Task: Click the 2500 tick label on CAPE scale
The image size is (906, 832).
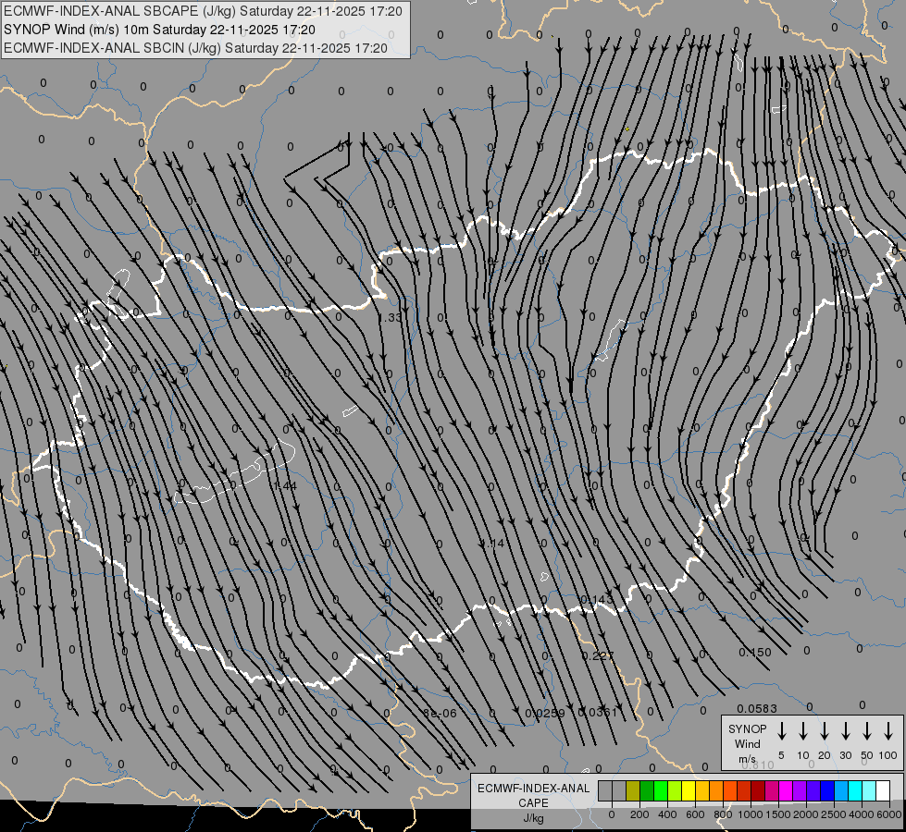Action: 834,814
